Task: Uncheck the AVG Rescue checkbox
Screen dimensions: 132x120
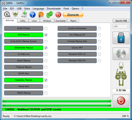Action: click(46, 35)
